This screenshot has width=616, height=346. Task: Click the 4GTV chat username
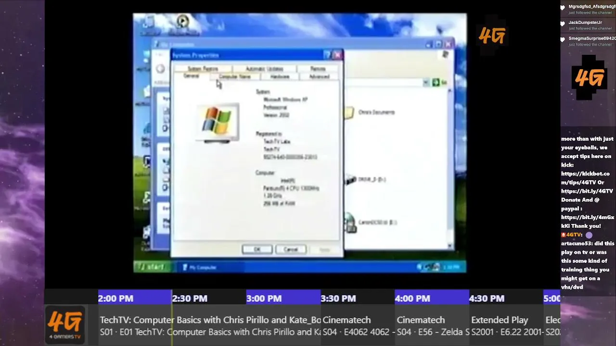coord(574,235)
